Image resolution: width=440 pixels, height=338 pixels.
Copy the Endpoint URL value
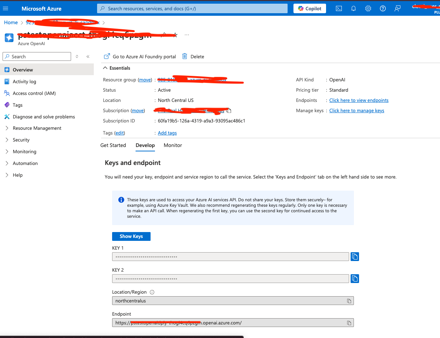coord(349,323)
